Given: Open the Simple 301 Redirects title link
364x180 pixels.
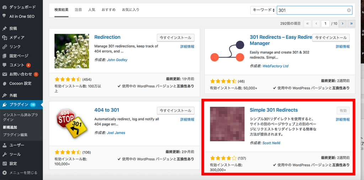Looking at the screenshot, I should click(274, 110).
